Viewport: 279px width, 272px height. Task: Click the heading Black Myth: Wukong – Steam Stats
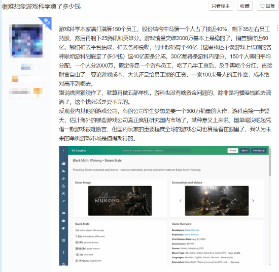click(97, 160)
